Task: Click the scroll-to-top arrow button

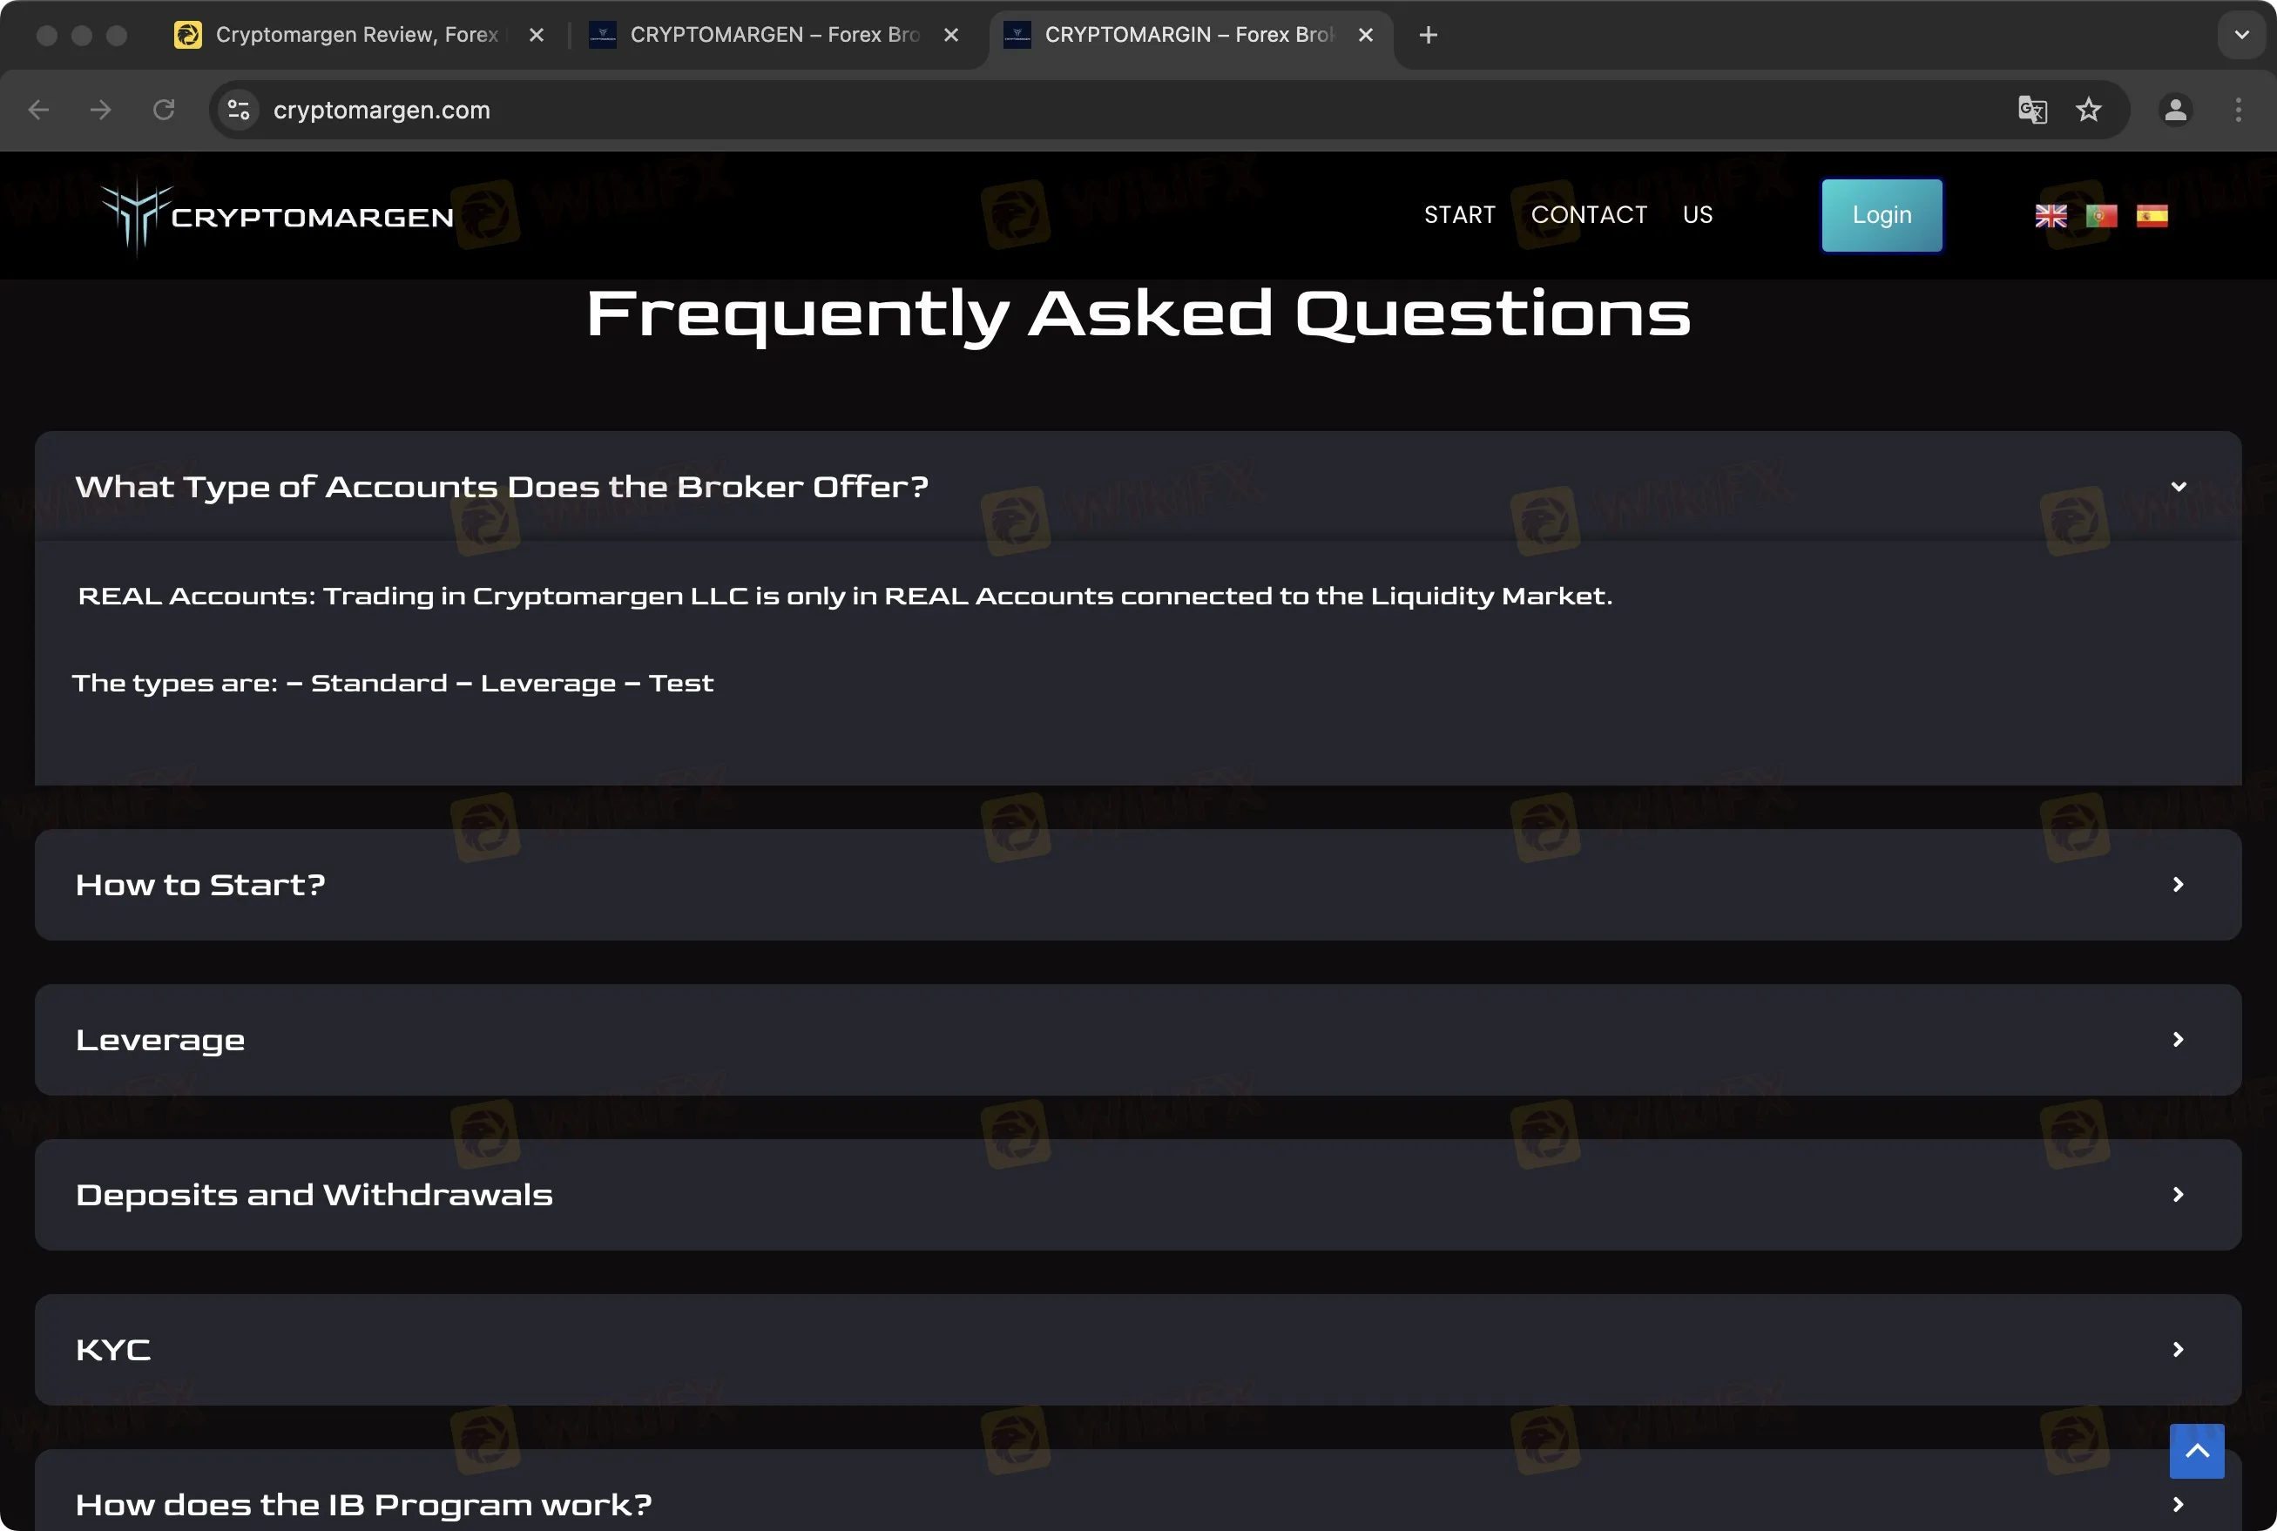Action: click(x=2197, y=1451)
